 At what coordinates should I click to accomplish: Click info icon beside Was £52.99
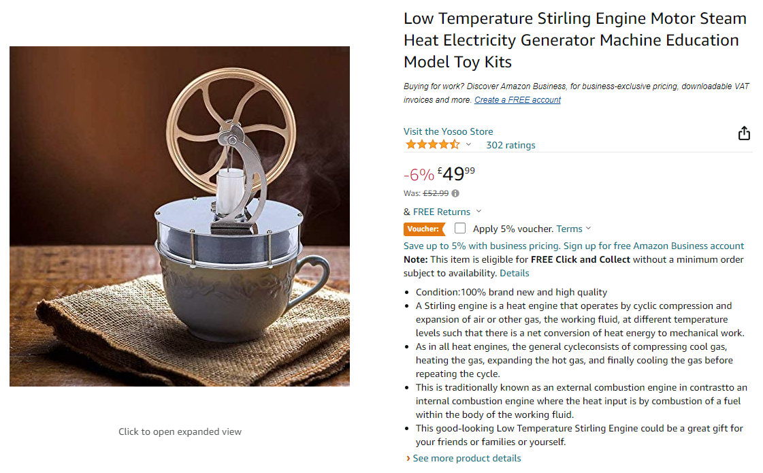pyautogui.click(x=455, y=193)
